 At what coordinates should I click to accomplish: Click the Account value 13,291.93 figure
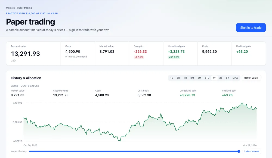pos(26,54)
